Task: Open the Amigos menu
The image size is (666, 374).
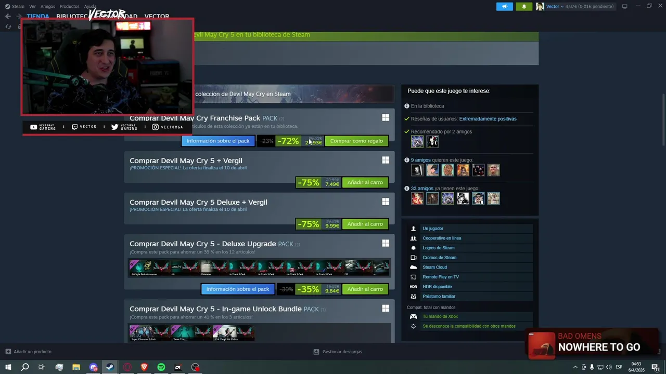Action: point(48,6)
